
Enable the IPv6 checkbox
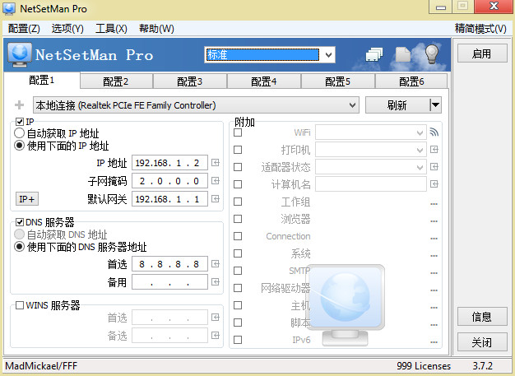pos(238,340)
